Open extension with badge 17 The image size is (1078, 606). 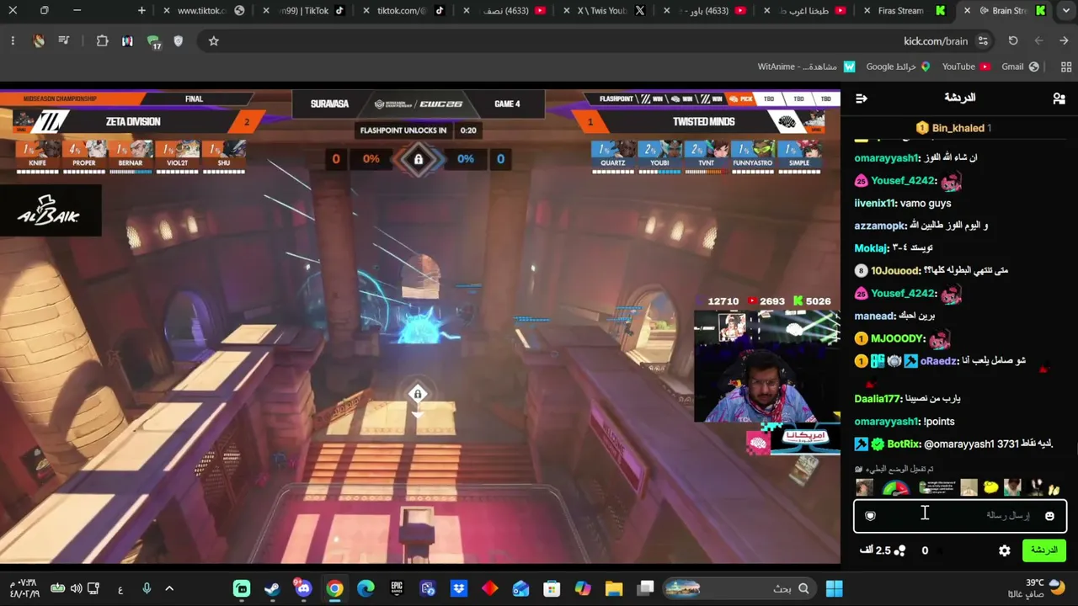[153, 41]
